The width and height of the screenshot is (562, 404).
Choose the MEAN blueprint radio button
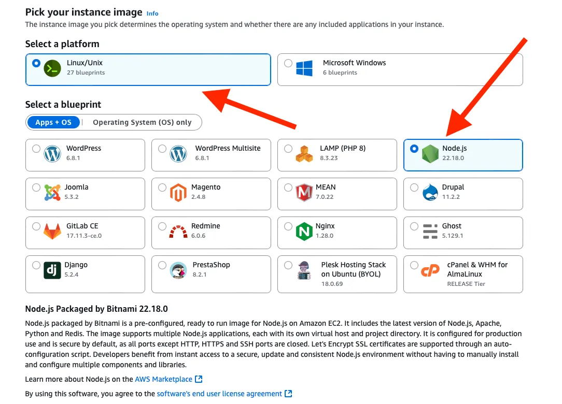pos(288,187)
